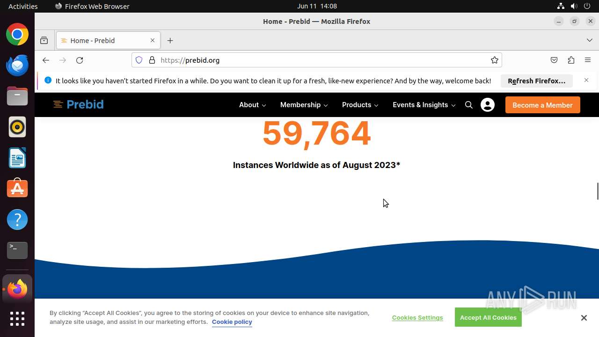Image resolution: width=599 pixels, height=337 pixels.
Task: Close the cookie consent banner
Action: 584,318
